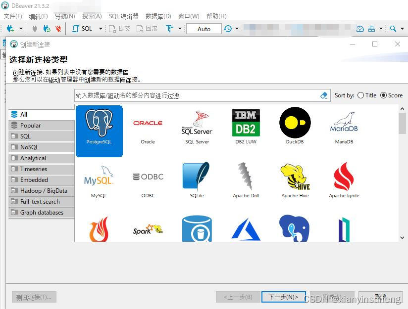
Task: Choose the blue cylinder database icon
Action: 197,228
